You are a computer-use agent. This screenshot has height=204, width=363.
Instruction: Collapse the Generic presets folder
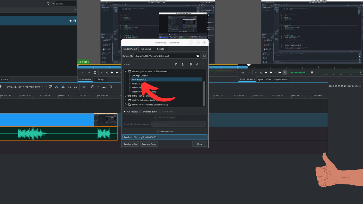click(126, 71)
